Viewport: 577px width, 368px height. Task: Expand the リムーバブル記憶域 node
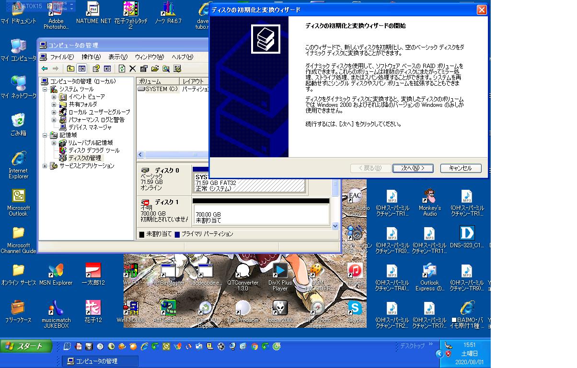(x=54, y=143)
